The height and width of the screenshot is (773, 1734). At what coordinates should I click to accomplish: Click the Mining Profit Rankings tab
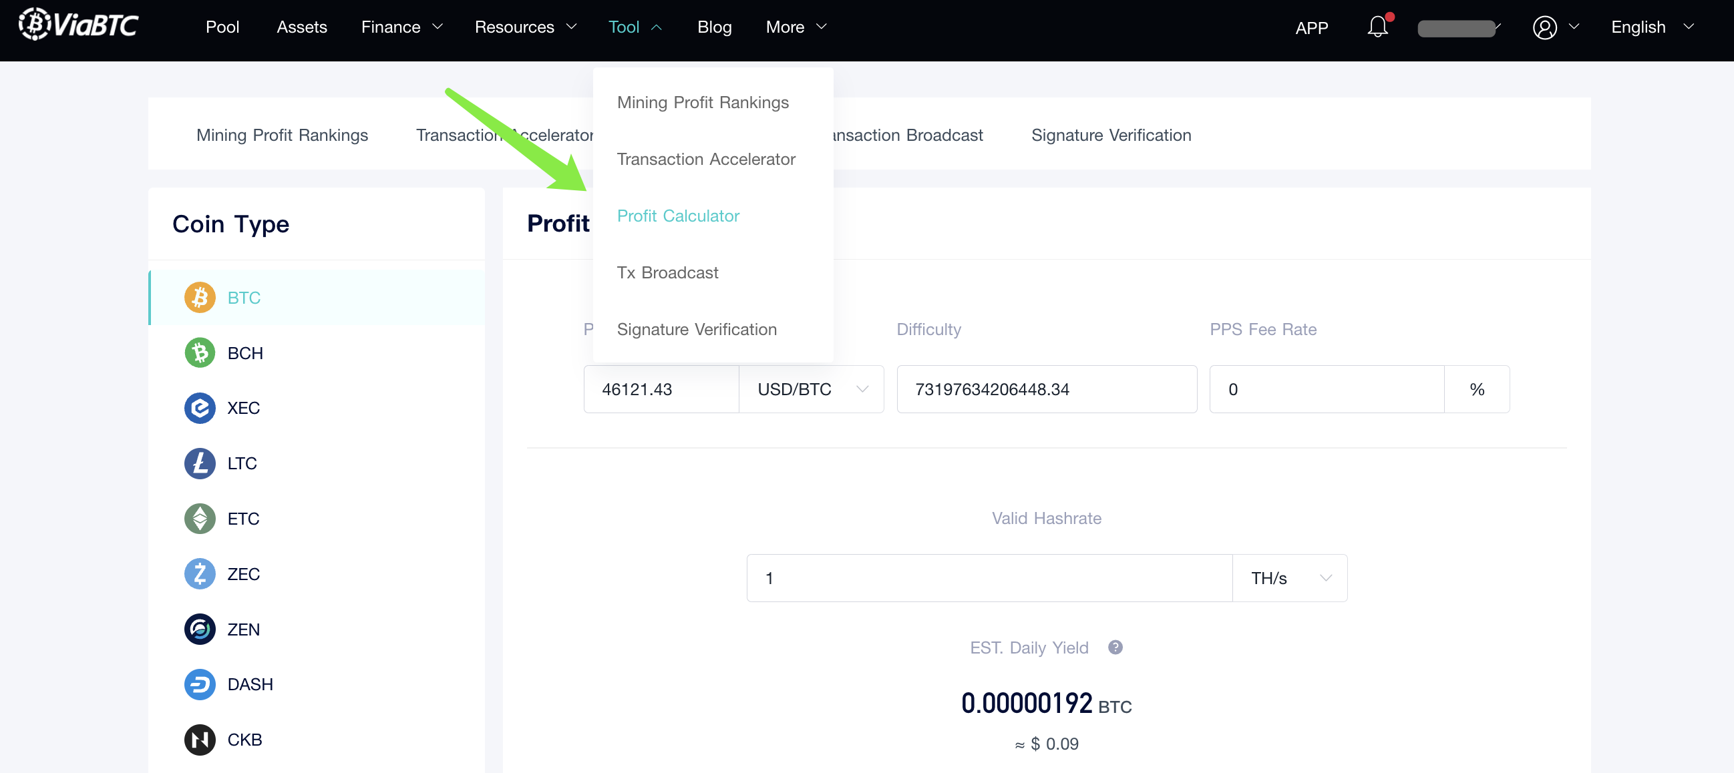(x=282, y=134)
